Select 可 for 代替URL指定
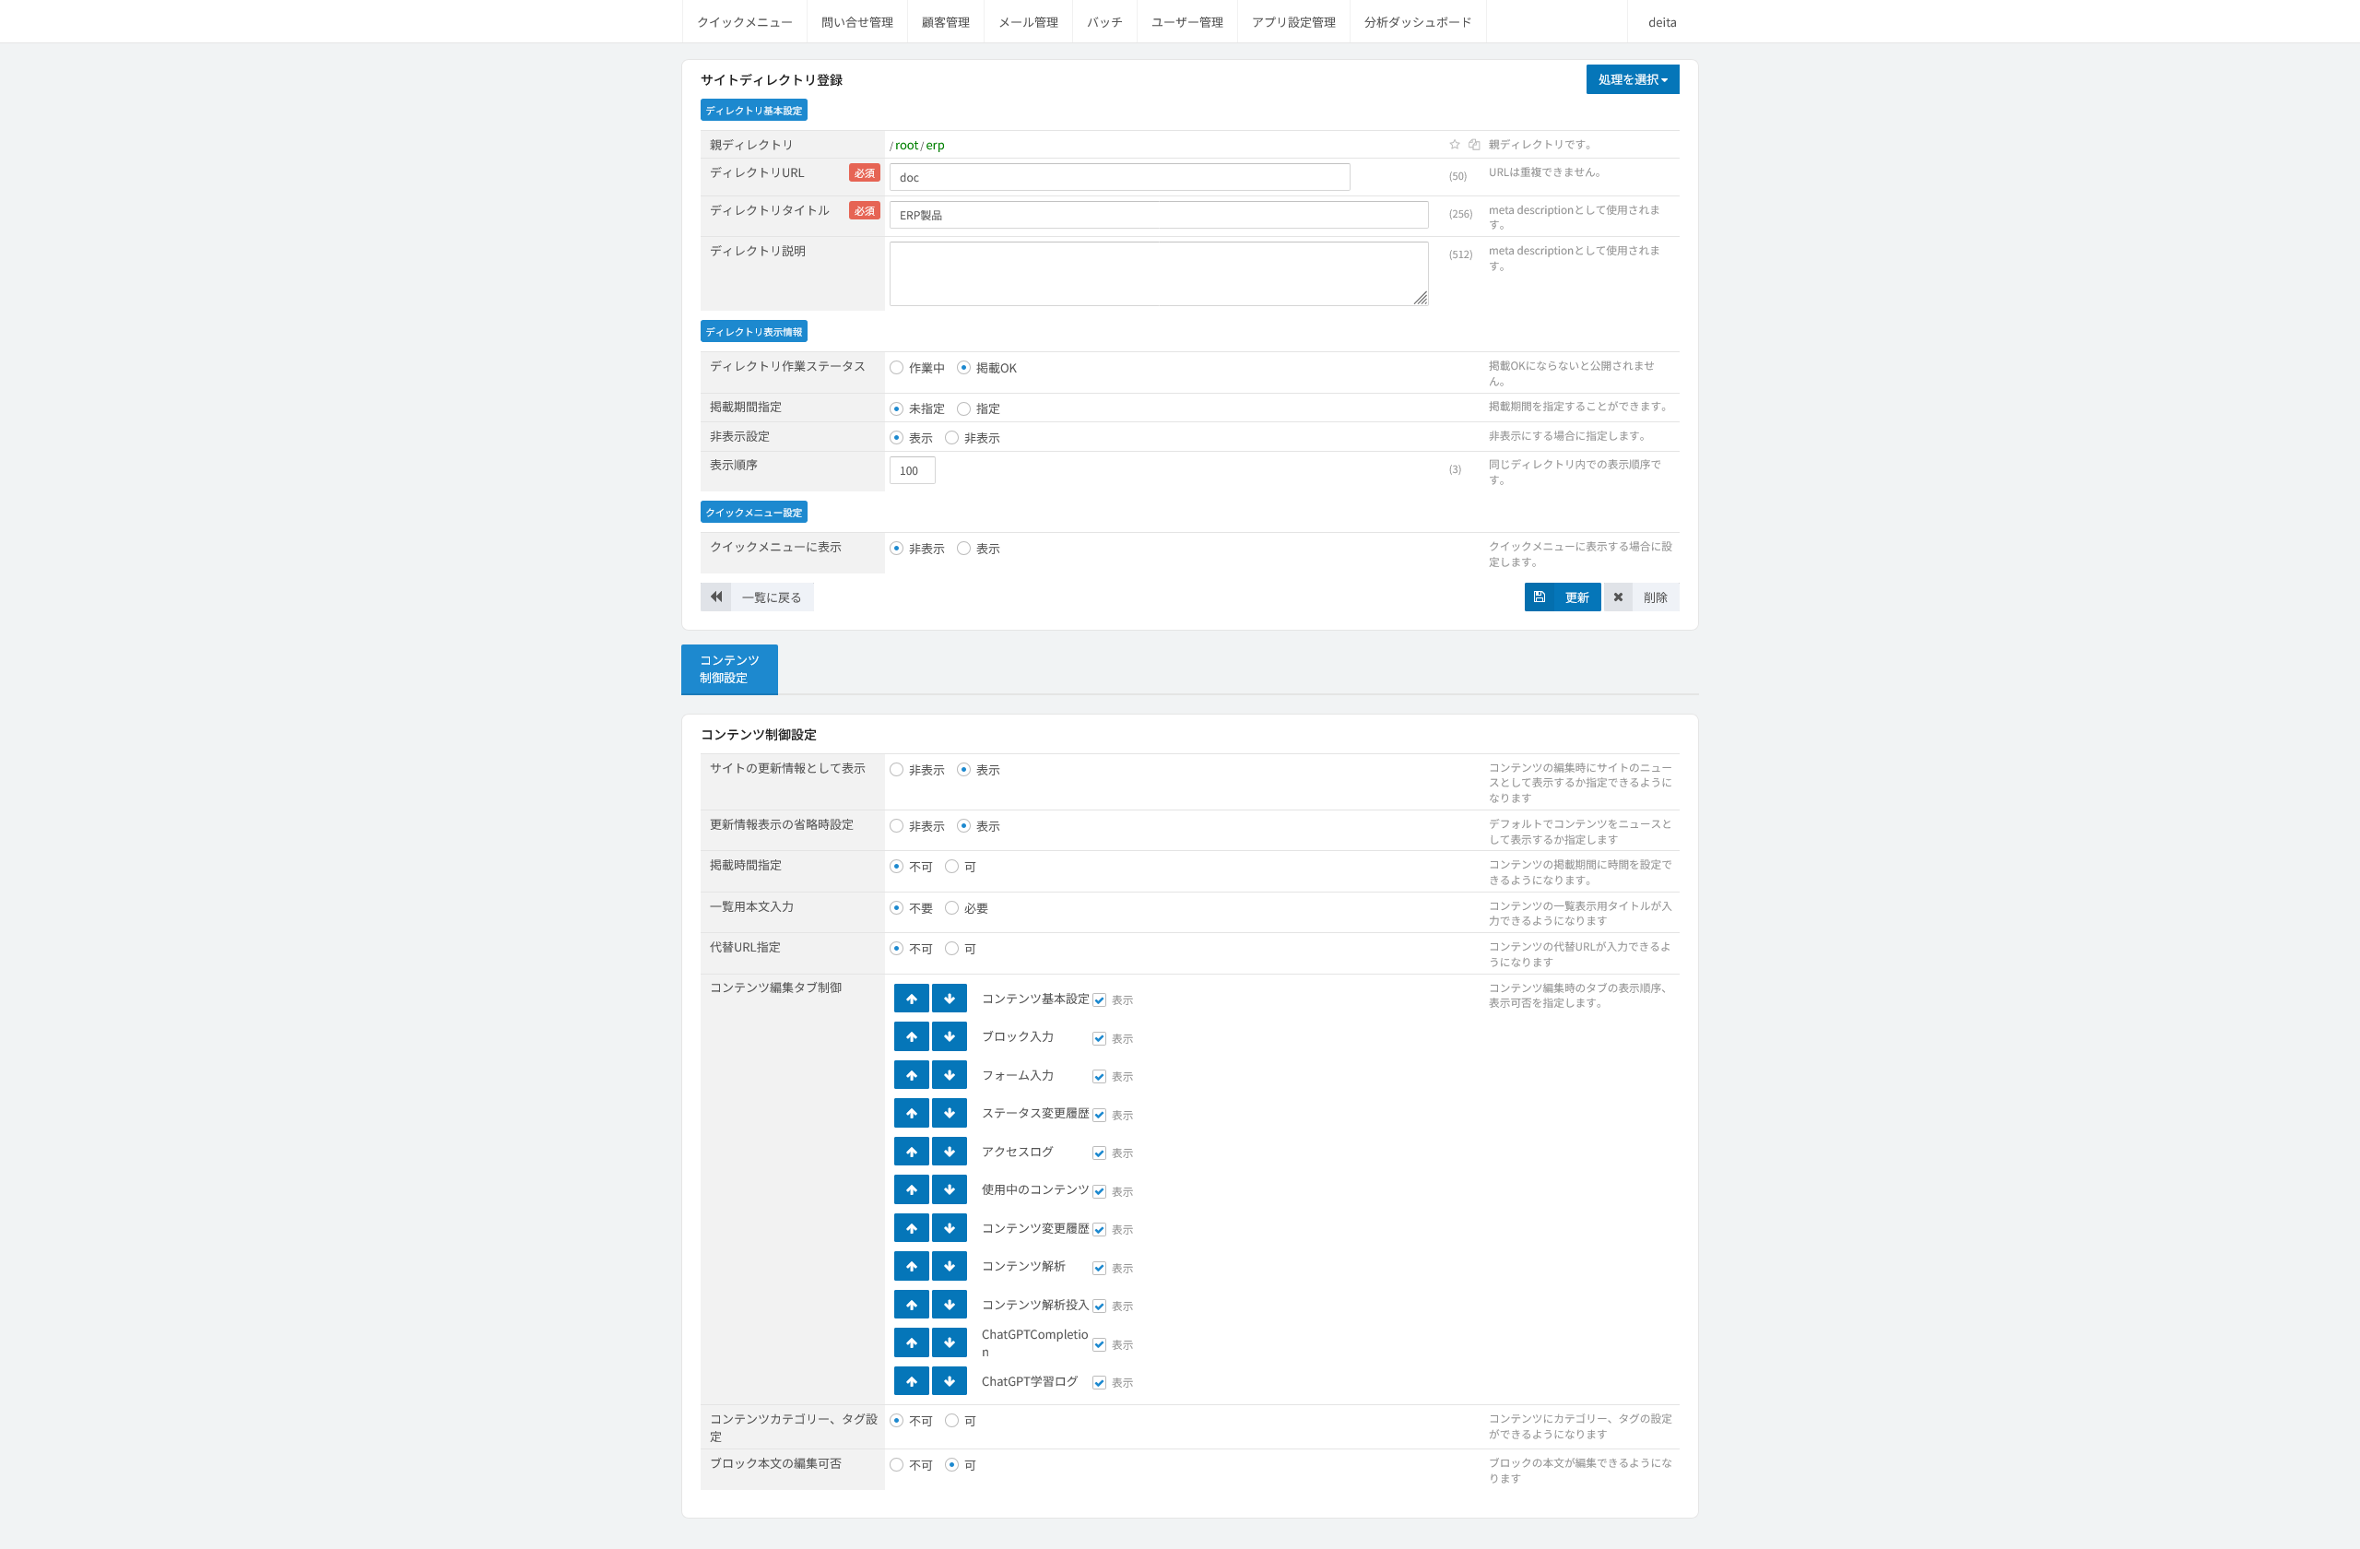This screenshot has width=2360, height=1549. (x=952, y=949)
